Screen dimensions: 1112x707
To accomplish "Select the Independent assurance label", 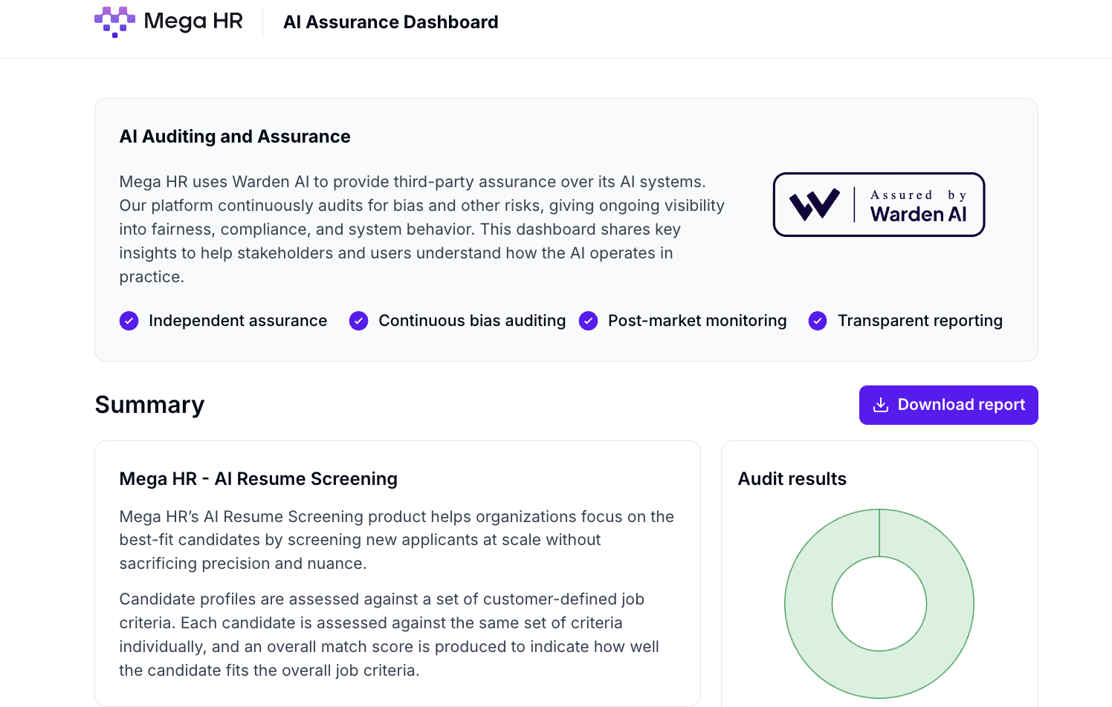I will coord(238,321).
